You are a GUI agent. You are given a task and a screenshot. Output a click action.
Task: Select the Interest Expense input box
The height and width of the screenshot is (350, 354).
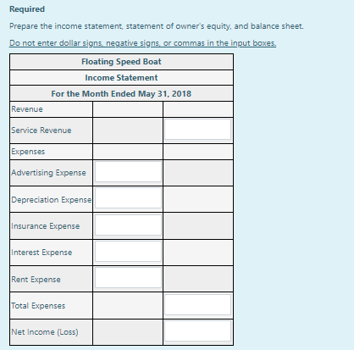128,251
